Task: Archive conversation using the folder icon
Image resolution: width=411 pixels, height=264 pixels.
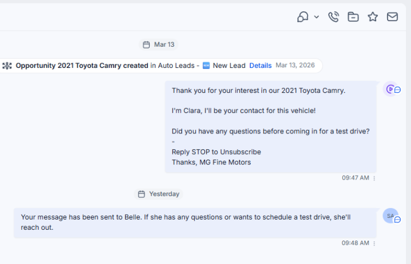Action: click(353, 17)
